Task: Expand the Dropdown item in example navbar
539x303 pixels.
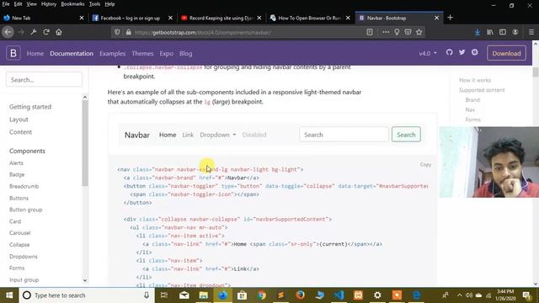Action: click(x=217, y=135)
